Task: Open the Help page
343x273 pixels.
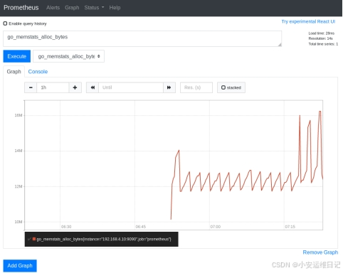Action: pyautogui.click(x=115, y=8)
